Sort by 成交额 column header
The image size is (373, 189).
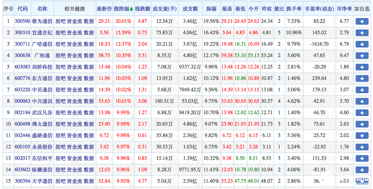click(190, 9)
